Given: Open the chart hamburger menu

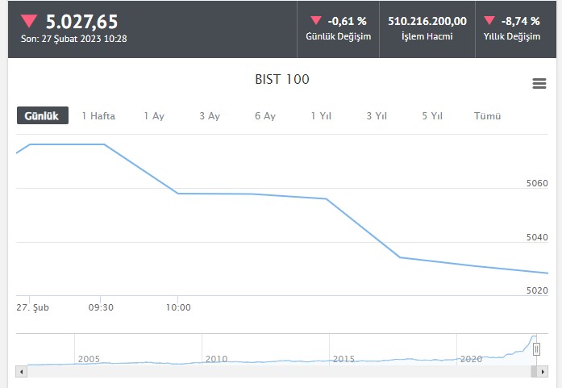Looking at the screenshot, I should pyautogui.click(x=539, y=84).
